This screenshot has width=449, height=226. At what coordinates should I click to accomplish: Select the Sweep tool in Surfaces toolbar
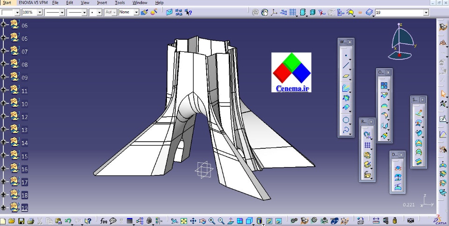pyautogui.click(x=418, y=133)
